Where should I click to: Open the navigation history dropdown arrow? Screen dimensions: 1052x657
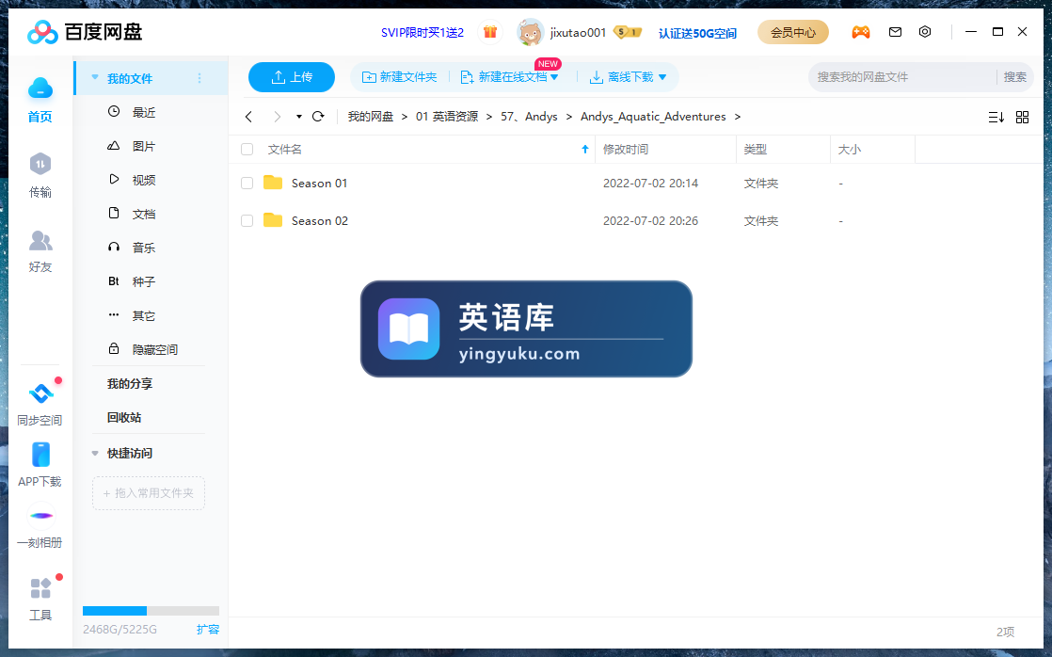pos(298,117)
